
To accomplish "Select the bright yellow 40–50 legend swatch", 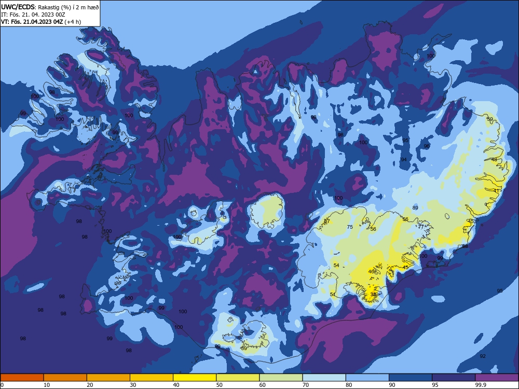I will click(195, 378).
